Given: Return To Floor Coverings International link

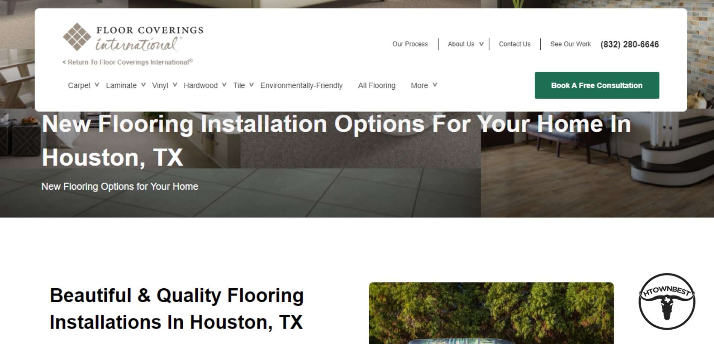Looking at the screenshot, I should 127,62.
